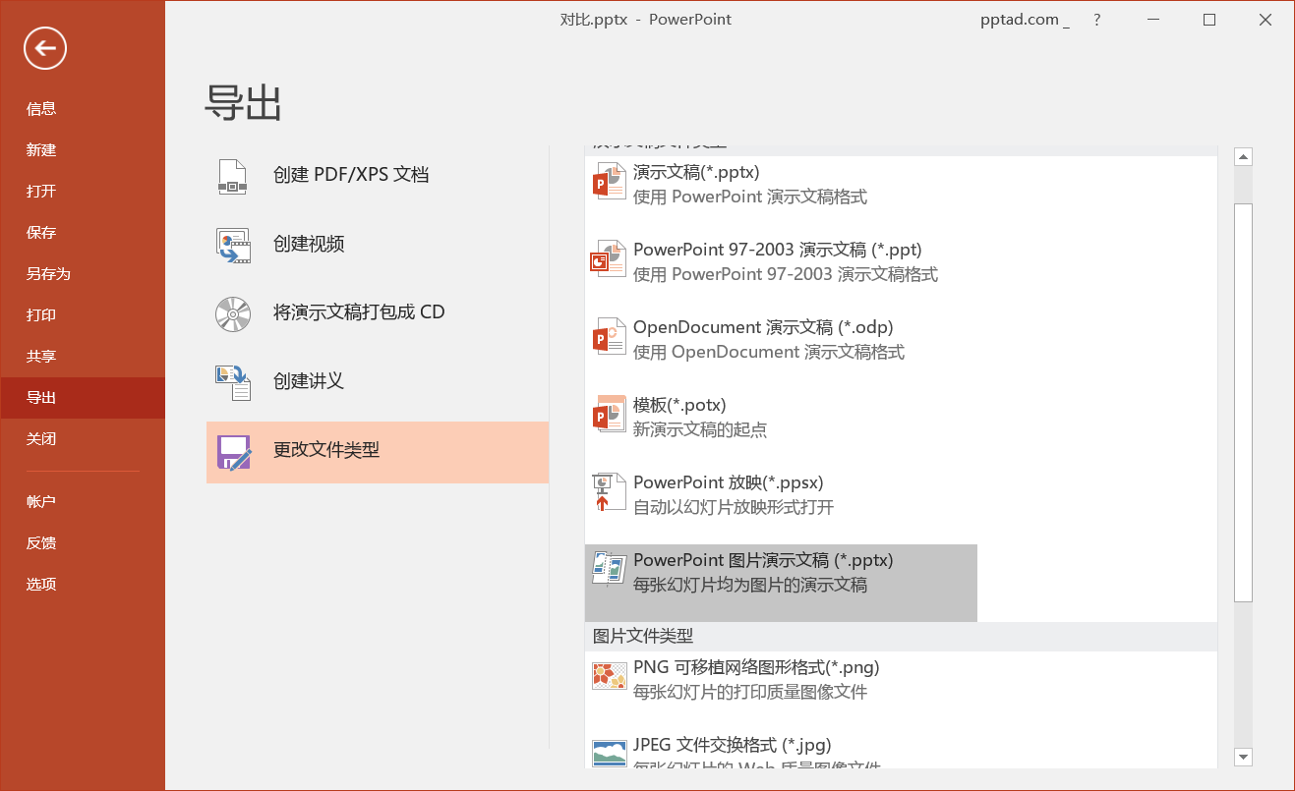Choose 创建 PDF/XPS 文档 export option

pyautogui.click(x=378, y=176)
